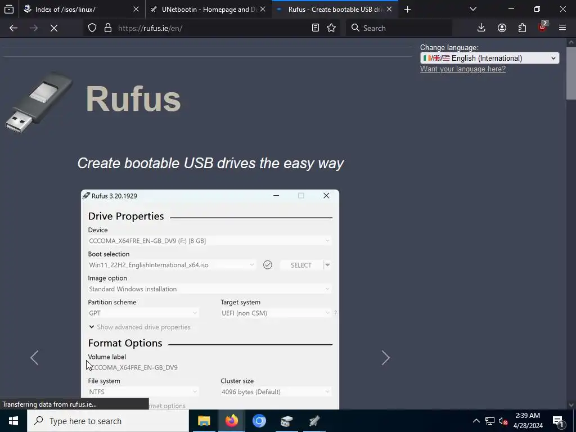The image size is (576, 432).
Task: Open the Firefox account icon
Action: pyautogui.click(x=502, y=28)
